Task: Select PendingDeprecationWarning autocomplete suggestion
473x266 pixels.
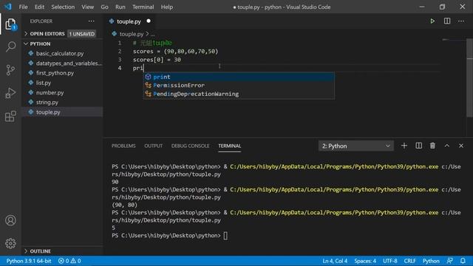Action: [x=239, y=94]
